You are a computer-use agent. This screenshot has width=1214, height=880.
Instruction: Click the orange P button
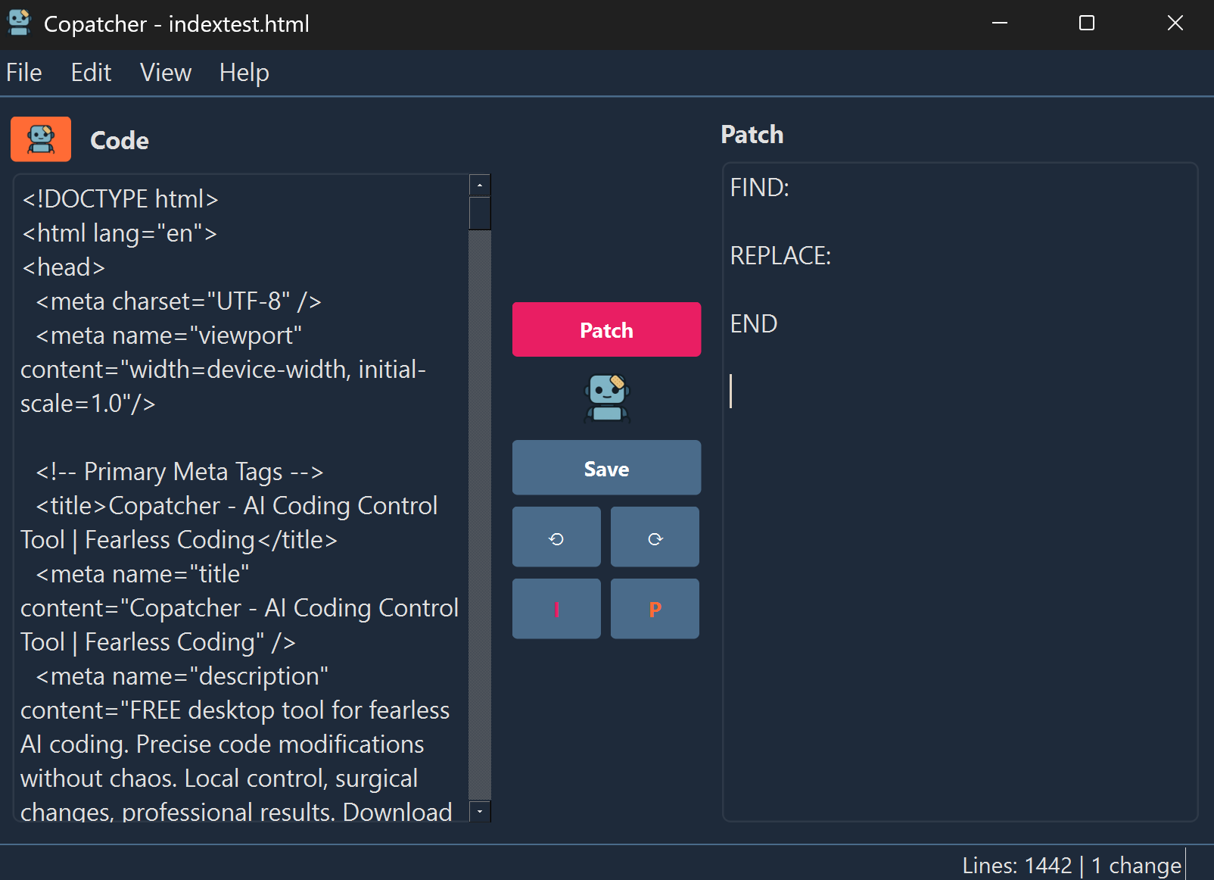[x=655, y=609]
